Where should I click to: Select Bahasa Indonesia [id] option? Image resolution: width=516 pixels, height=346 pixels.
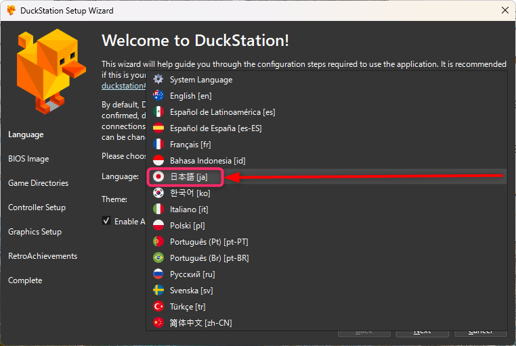click(207, 161)
